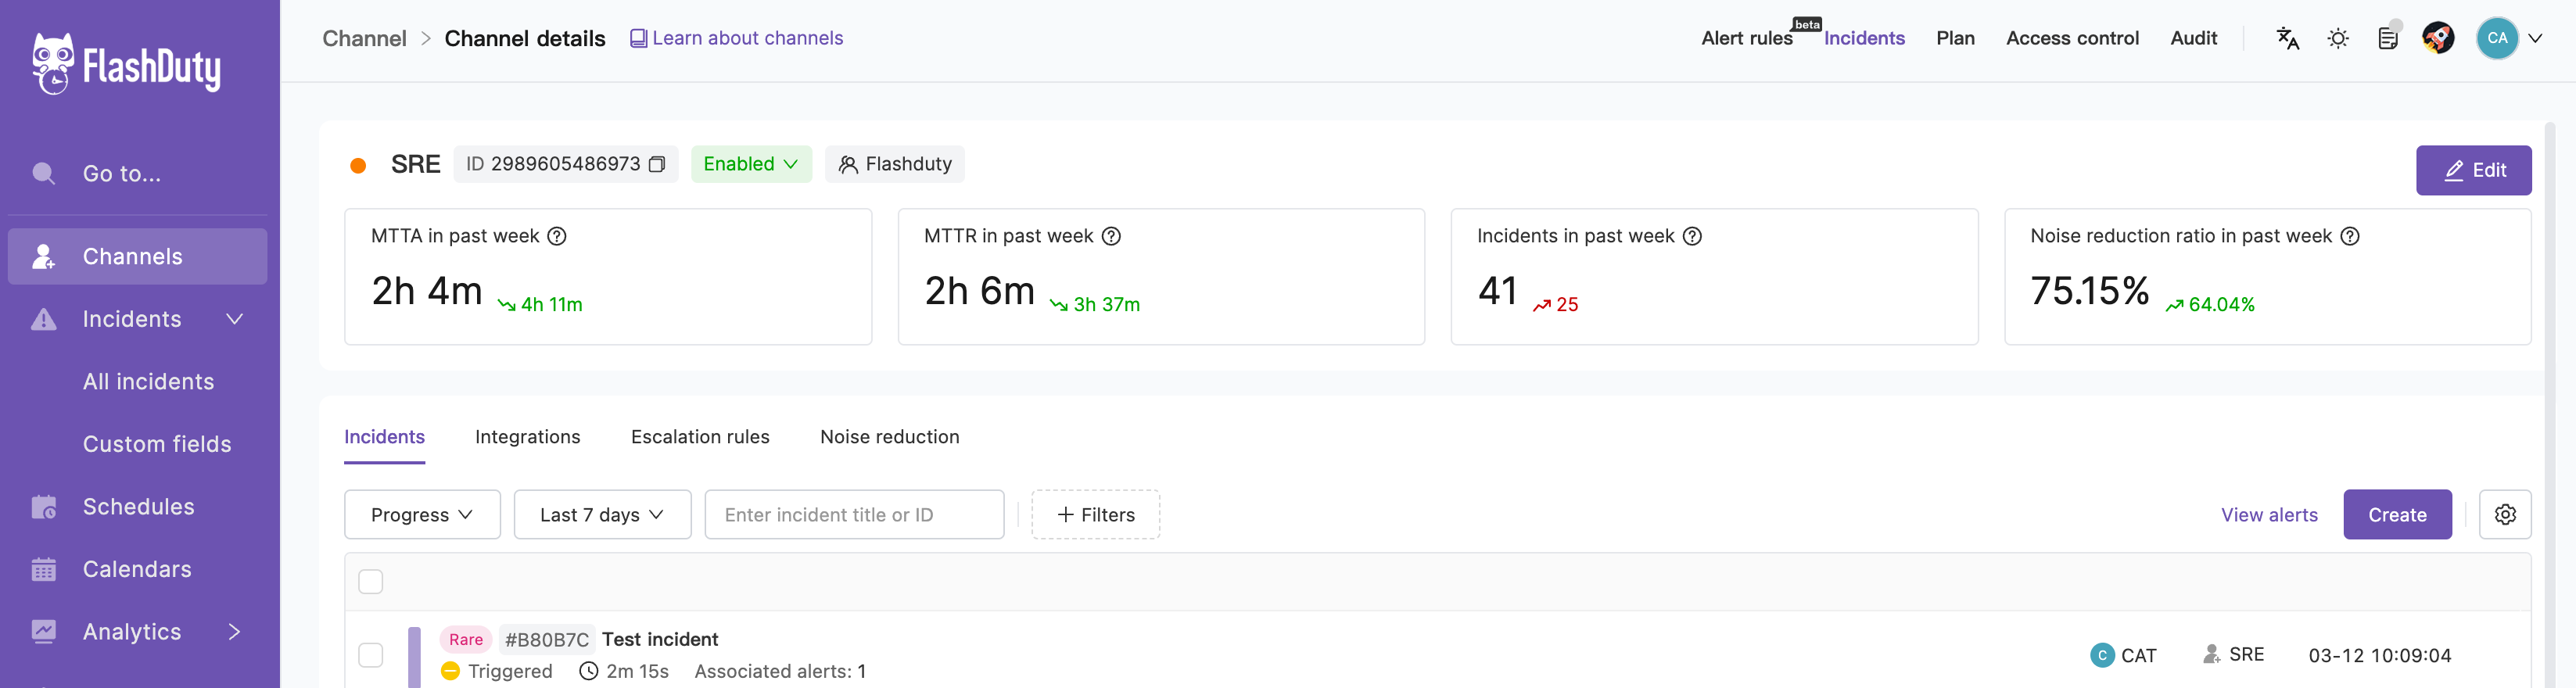
Task: Click the FlashDuty logo
Action: click(127, 64)
